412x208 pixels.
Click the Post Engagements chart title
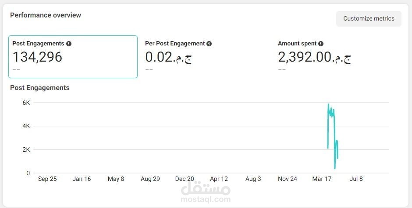(40, 88)
